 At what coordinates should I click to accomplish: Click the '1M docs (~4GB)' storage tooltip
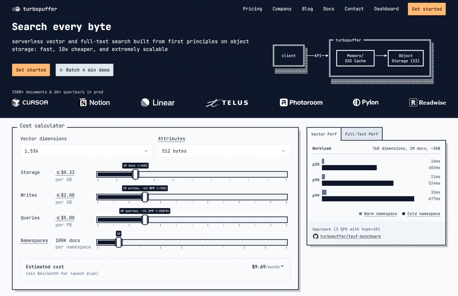(135, 166)
